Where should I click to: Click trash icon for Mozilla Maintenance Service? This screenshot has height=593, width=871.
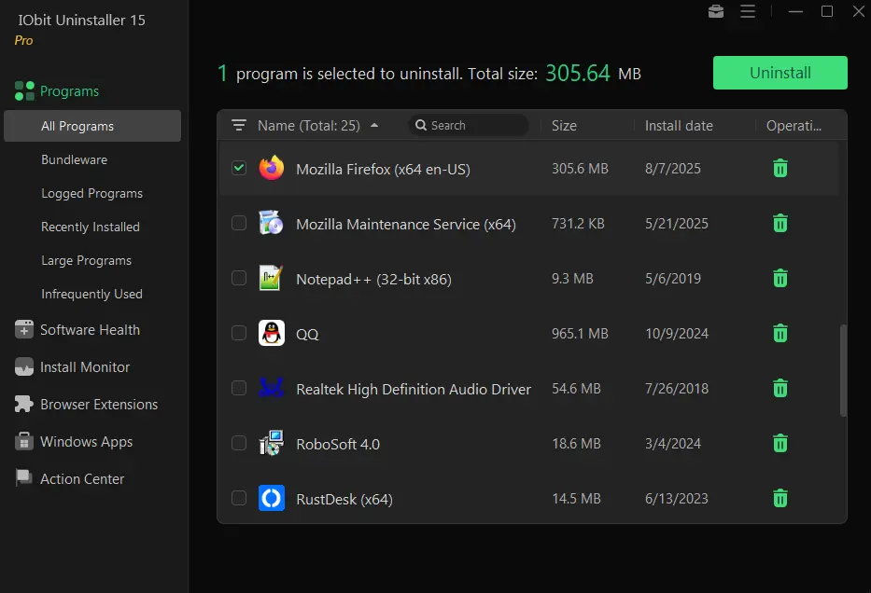[780, 223]
